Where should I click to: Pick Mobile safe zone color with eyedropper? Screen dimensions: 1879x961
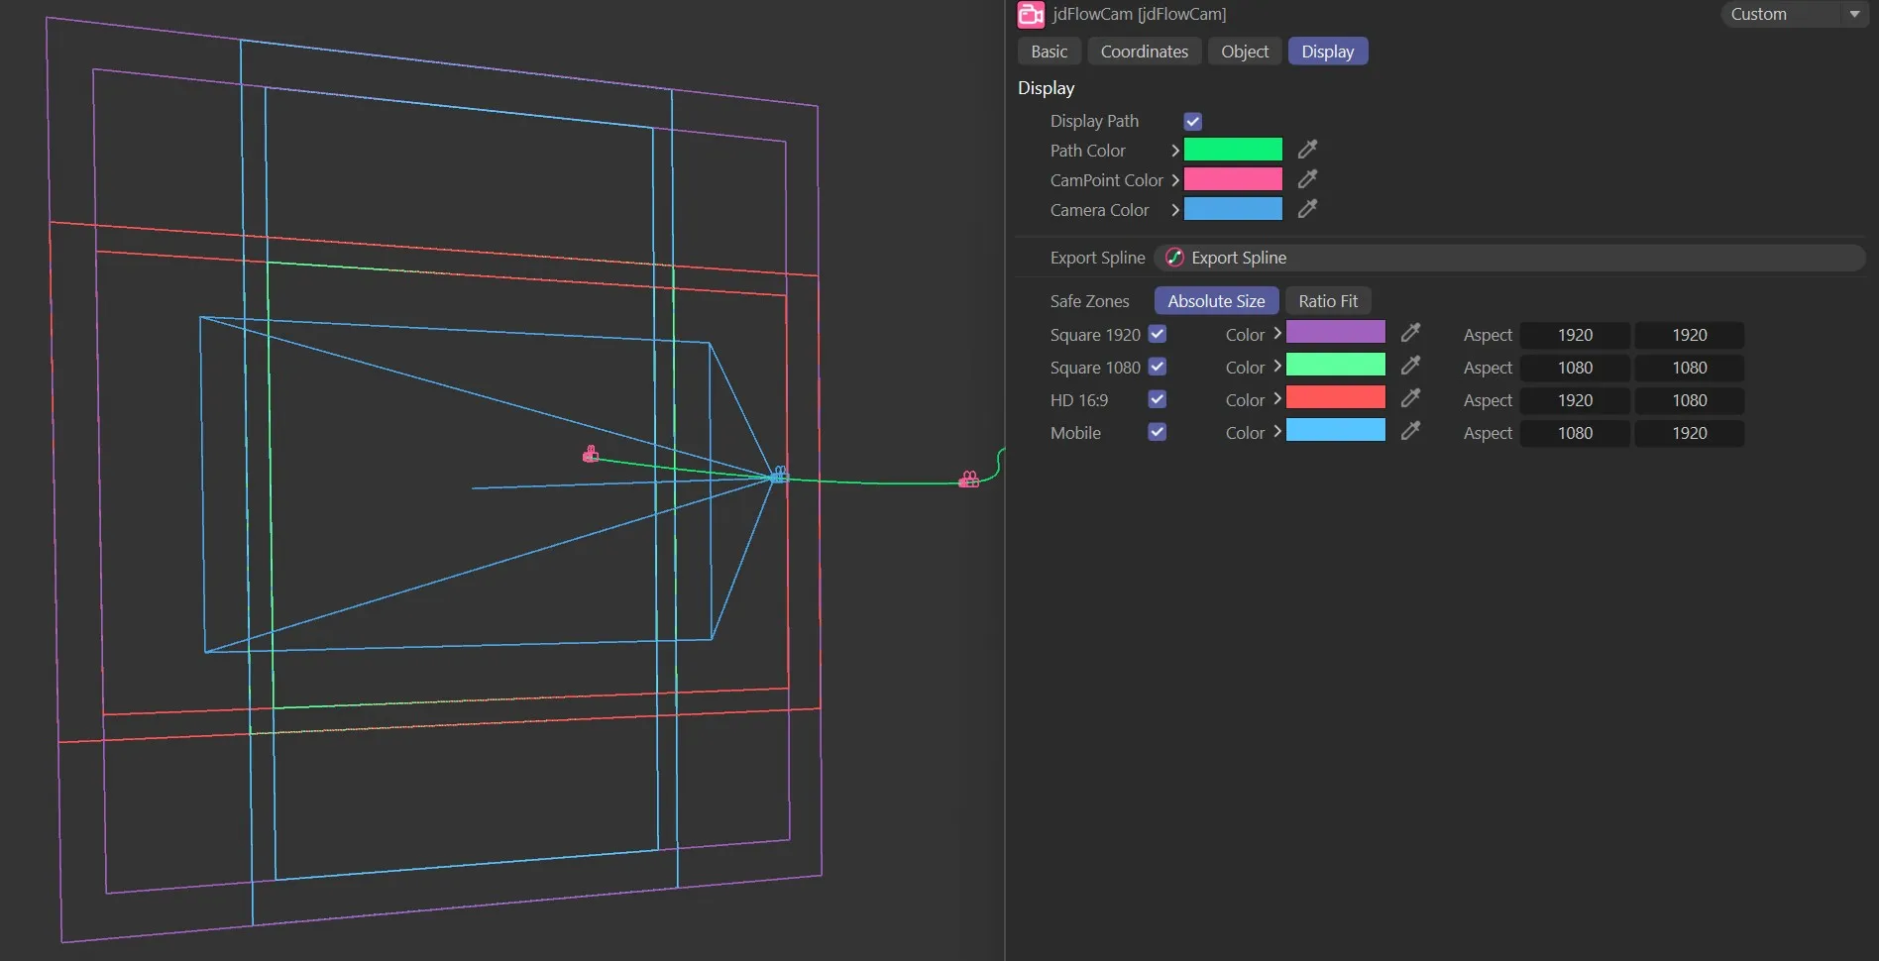pyautogui.click(x=1410, y=432)
